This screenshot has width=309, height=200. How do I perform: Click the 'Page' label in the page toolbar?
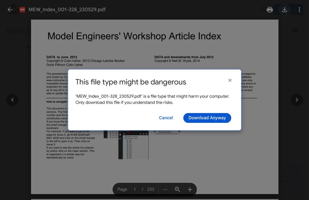click(122, 189)
